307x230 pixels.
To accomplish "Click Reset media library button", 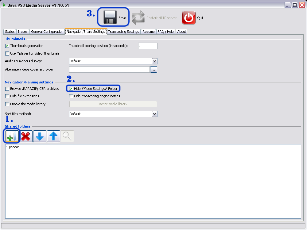I will coord(113,104).
